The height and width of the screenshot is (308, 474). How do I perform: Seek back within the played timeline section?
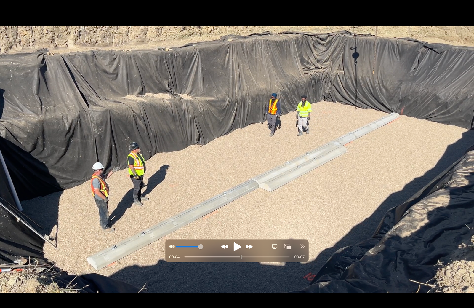(210, 257)
